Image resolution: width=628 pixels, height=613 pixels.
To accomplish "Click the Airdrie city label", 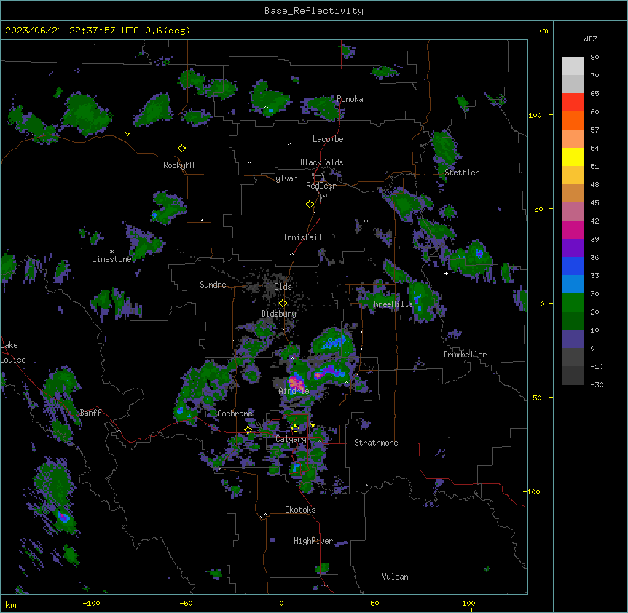I will (x=294, y=392).
